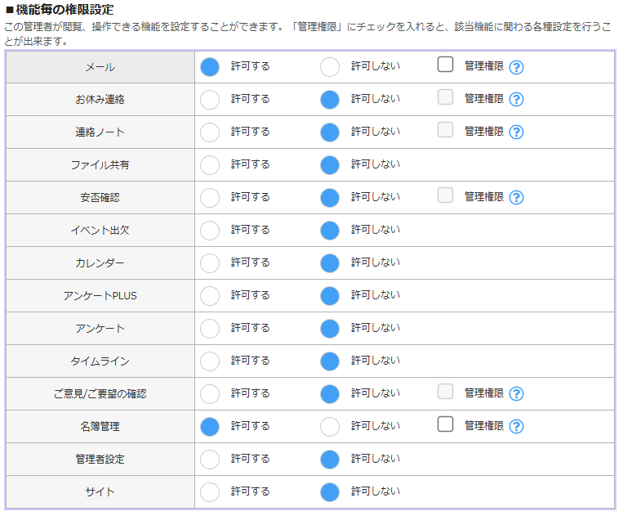Viewport: 623px width, 516px height.
Task: Click the question mark in 連絡ノート row
Action: pos(516,132)
